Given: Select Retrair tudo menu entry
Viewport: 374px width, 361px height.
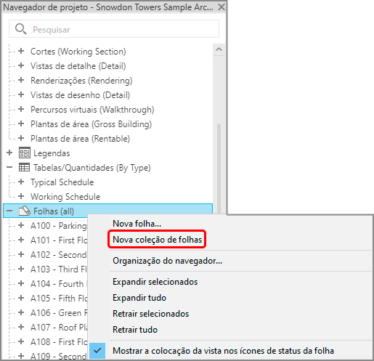Looking at the screenshot, I should [135, 330].
